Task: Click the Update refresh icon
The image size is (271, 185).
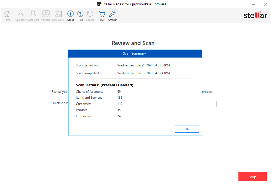Action: click(x=90, y=16)
